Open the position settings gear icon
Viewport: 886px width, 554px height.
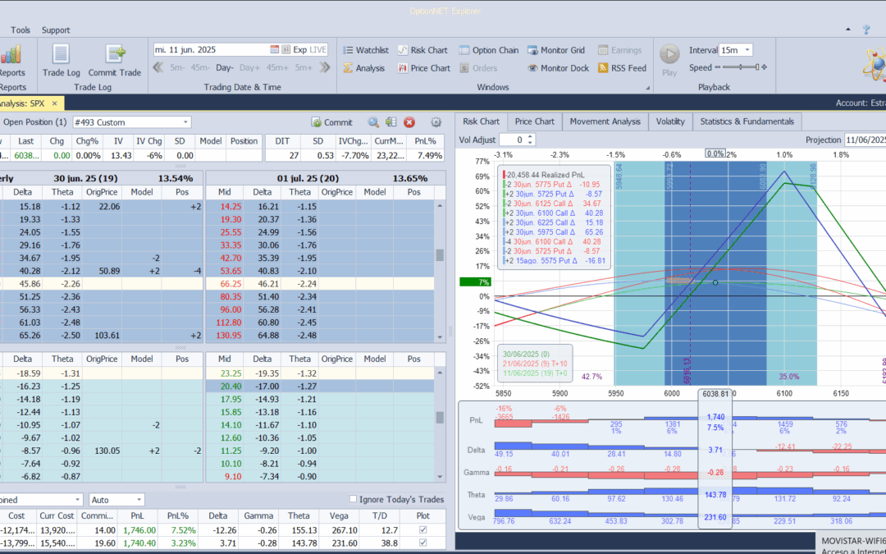(x=436, y=122)
